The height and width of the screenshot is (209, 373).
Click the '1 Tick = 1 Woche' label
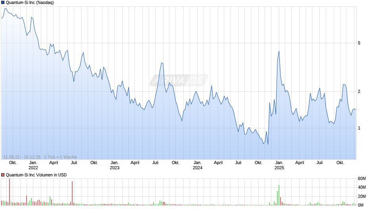tap(60, 157)
